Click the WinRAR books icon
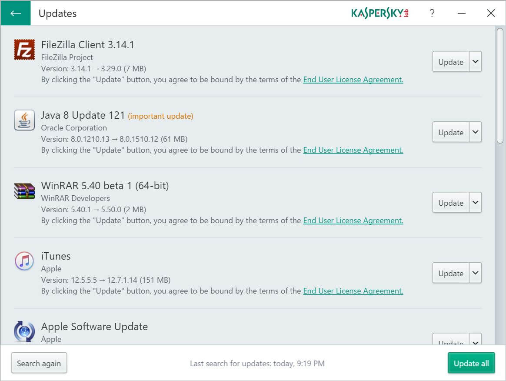506x381 pixels. pyautogui.click(x=24, y=190)
